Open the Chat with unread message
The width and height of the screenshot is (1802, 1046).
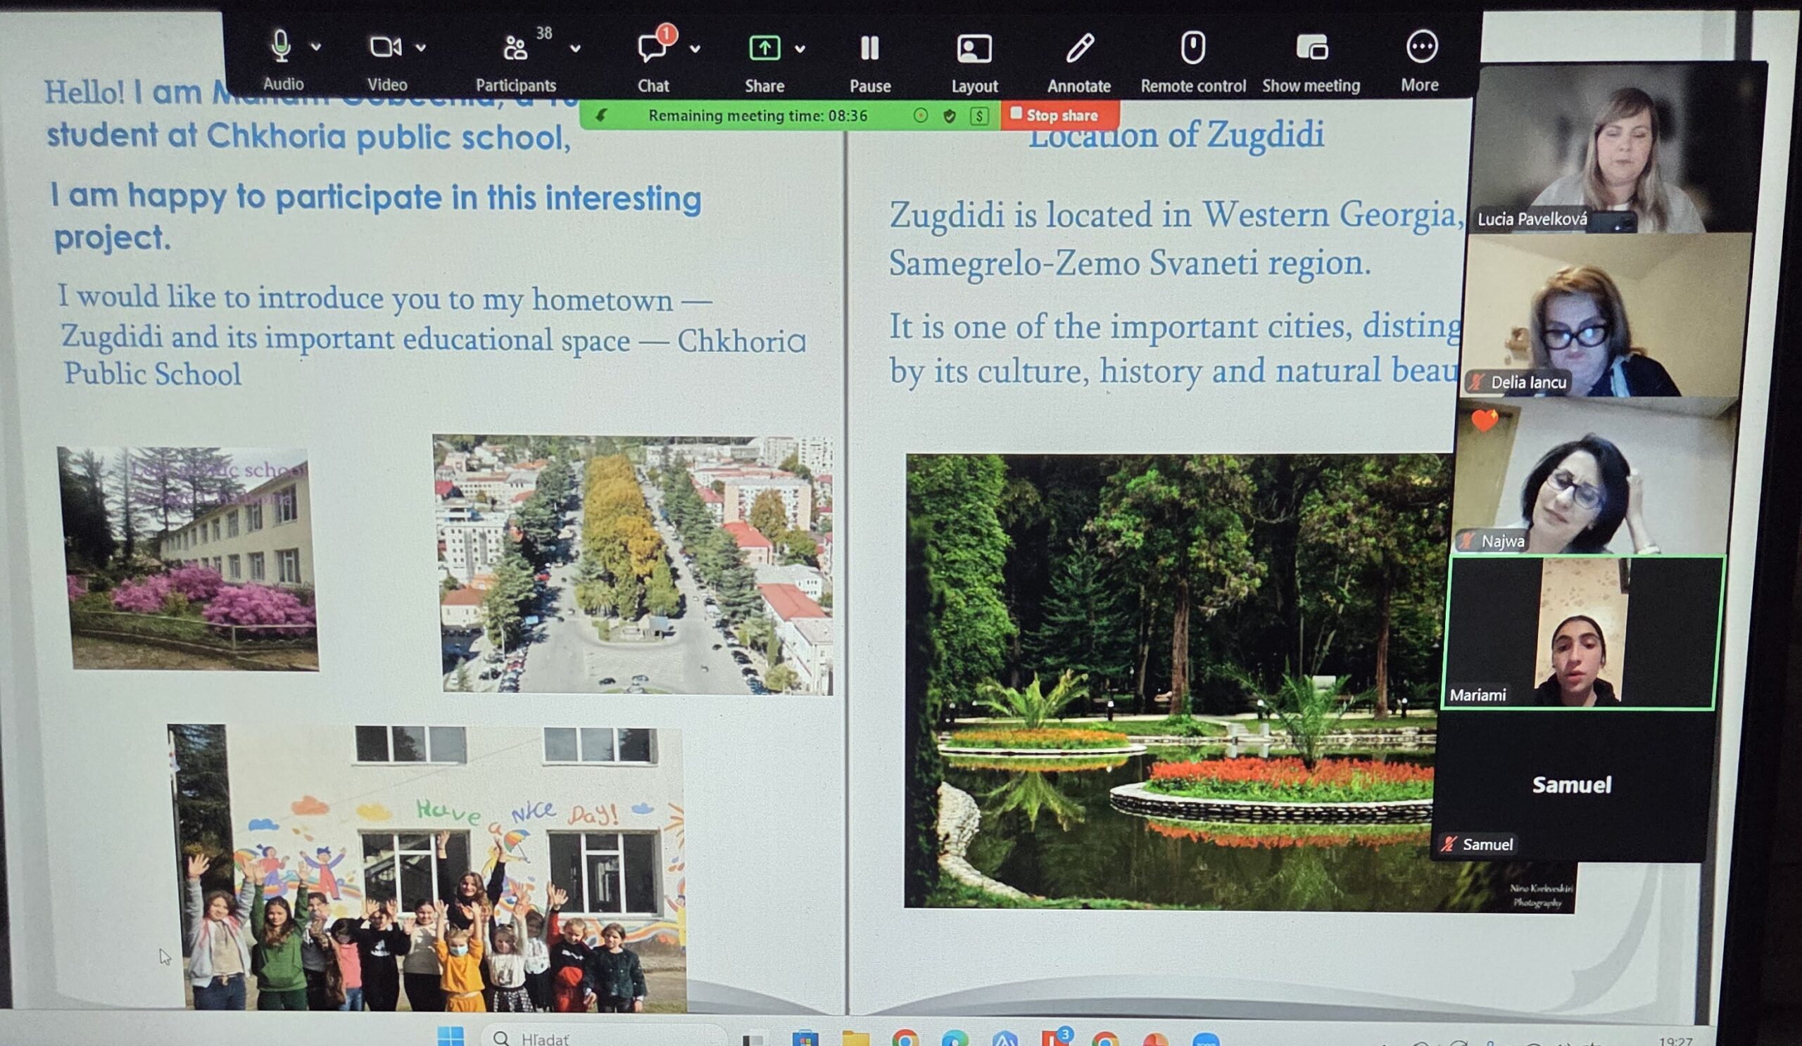651,49
